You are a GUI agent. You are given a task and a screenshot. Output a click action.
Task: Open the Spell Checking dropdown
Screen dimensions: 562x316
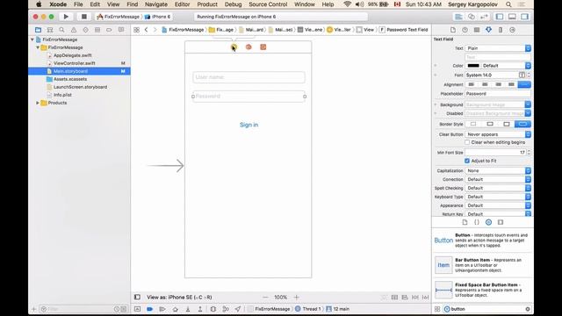click(x=498, y=188)
